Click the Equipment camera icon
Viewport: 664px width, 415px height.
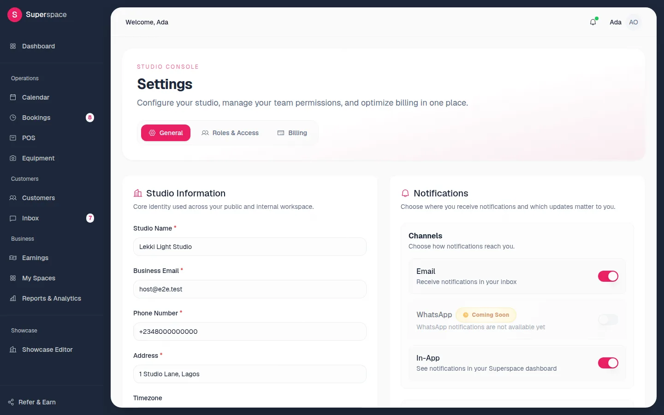coord(13,158)
